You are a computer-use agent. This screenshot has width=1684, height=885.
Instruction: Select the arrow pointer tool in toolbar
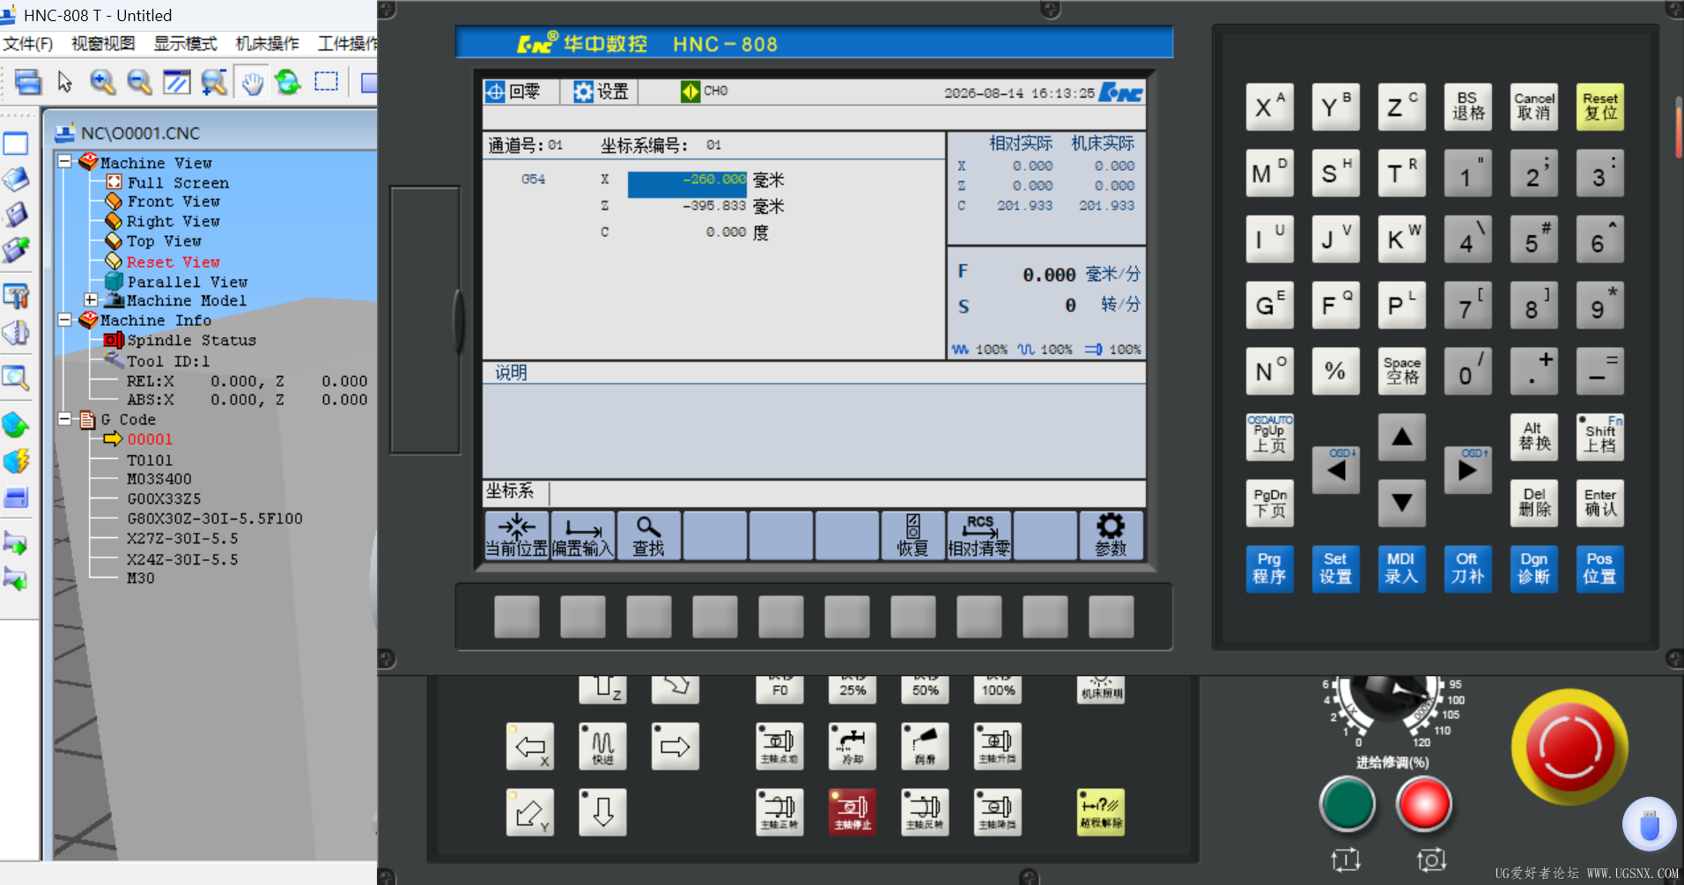click(x=64, y=82)
